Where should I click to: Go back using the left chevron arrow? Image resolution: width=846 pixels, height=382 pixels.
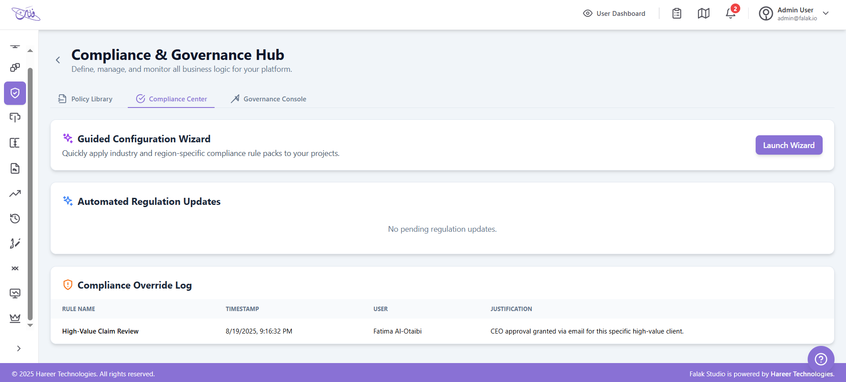pyautogui.click(x=58, y=60)
